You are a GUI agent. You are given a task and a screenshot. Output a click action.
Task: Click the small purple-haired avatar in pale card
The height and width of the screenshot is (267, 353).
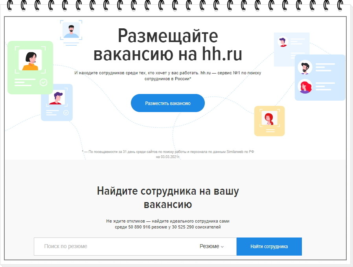pyautogui.click(x=283, y=42)
